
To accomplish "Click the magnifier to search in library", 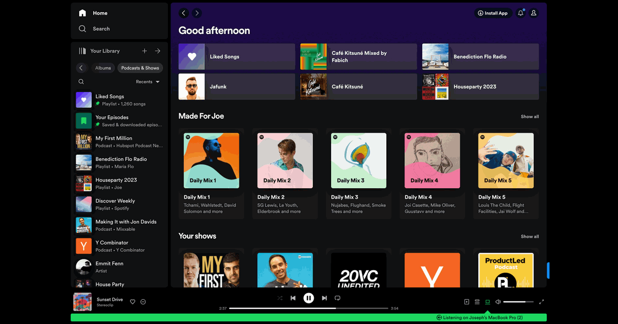I will click(x=81, y=82).
